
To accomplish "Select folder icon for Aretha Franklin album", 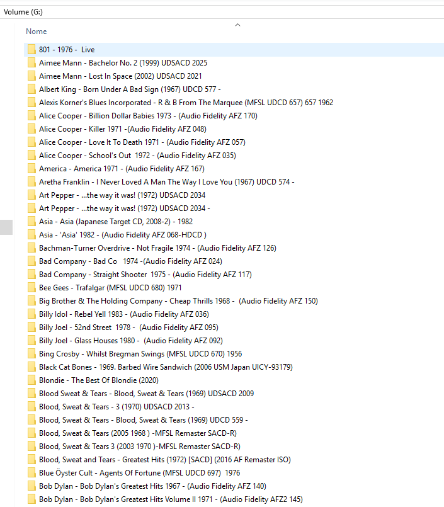I will click(x=31, y=182).
